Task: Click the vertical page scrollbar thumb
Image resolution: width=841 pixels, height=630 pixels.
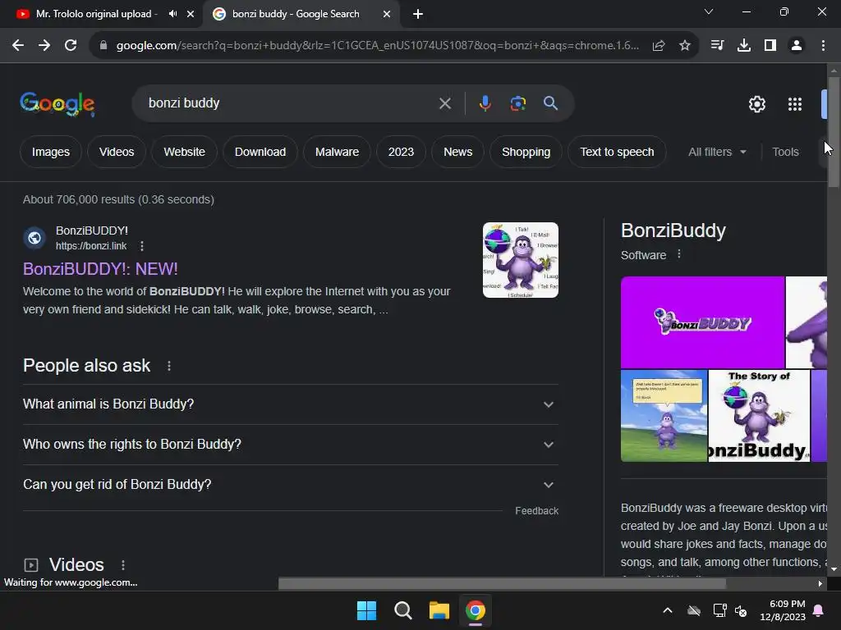Action: [834, 132]
